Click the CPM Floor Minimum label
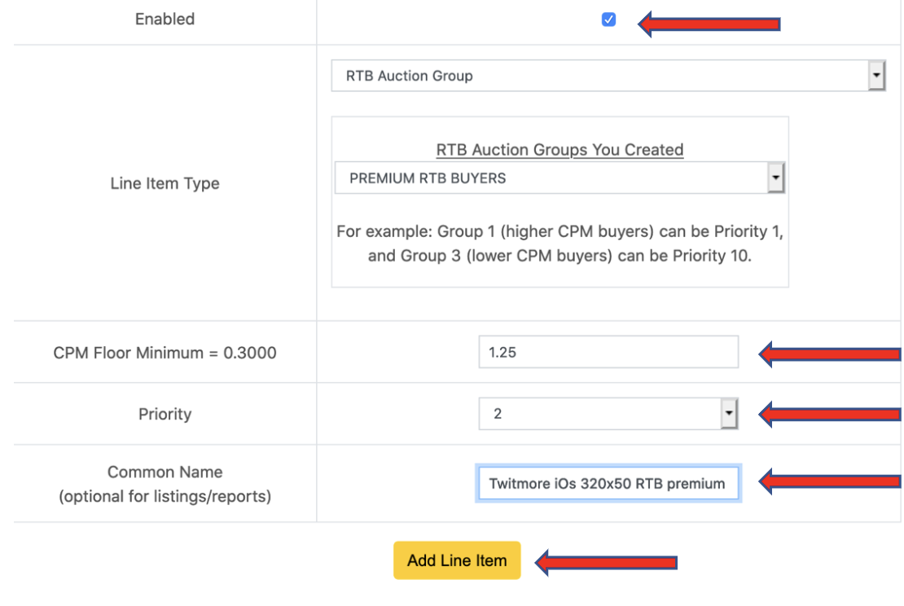The height and width of the screenshot is (606, 904). (165, 353)
